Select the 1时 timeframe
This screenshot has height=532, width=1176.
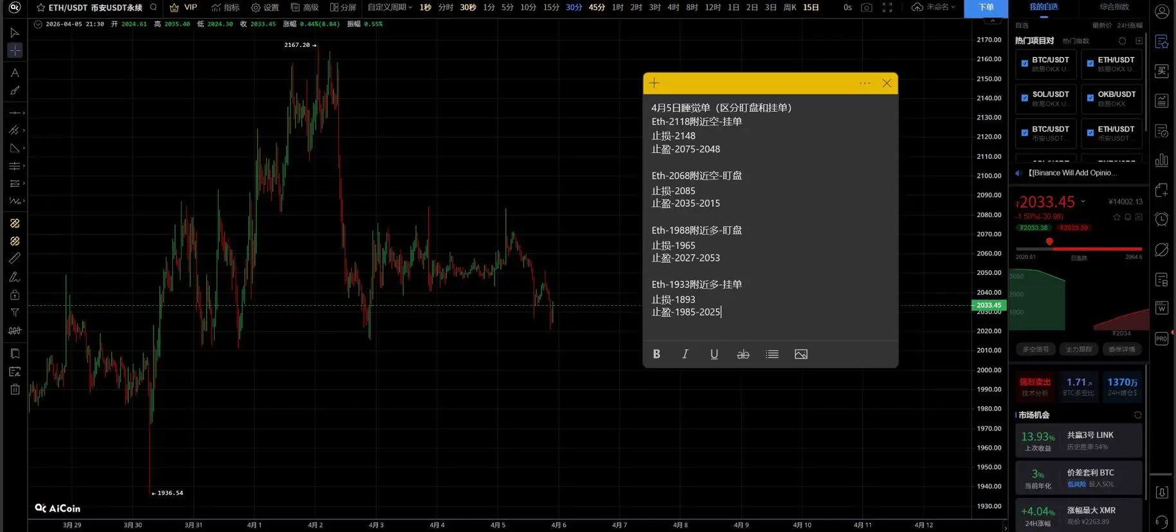pyautogui.click(x=618, y=8)
